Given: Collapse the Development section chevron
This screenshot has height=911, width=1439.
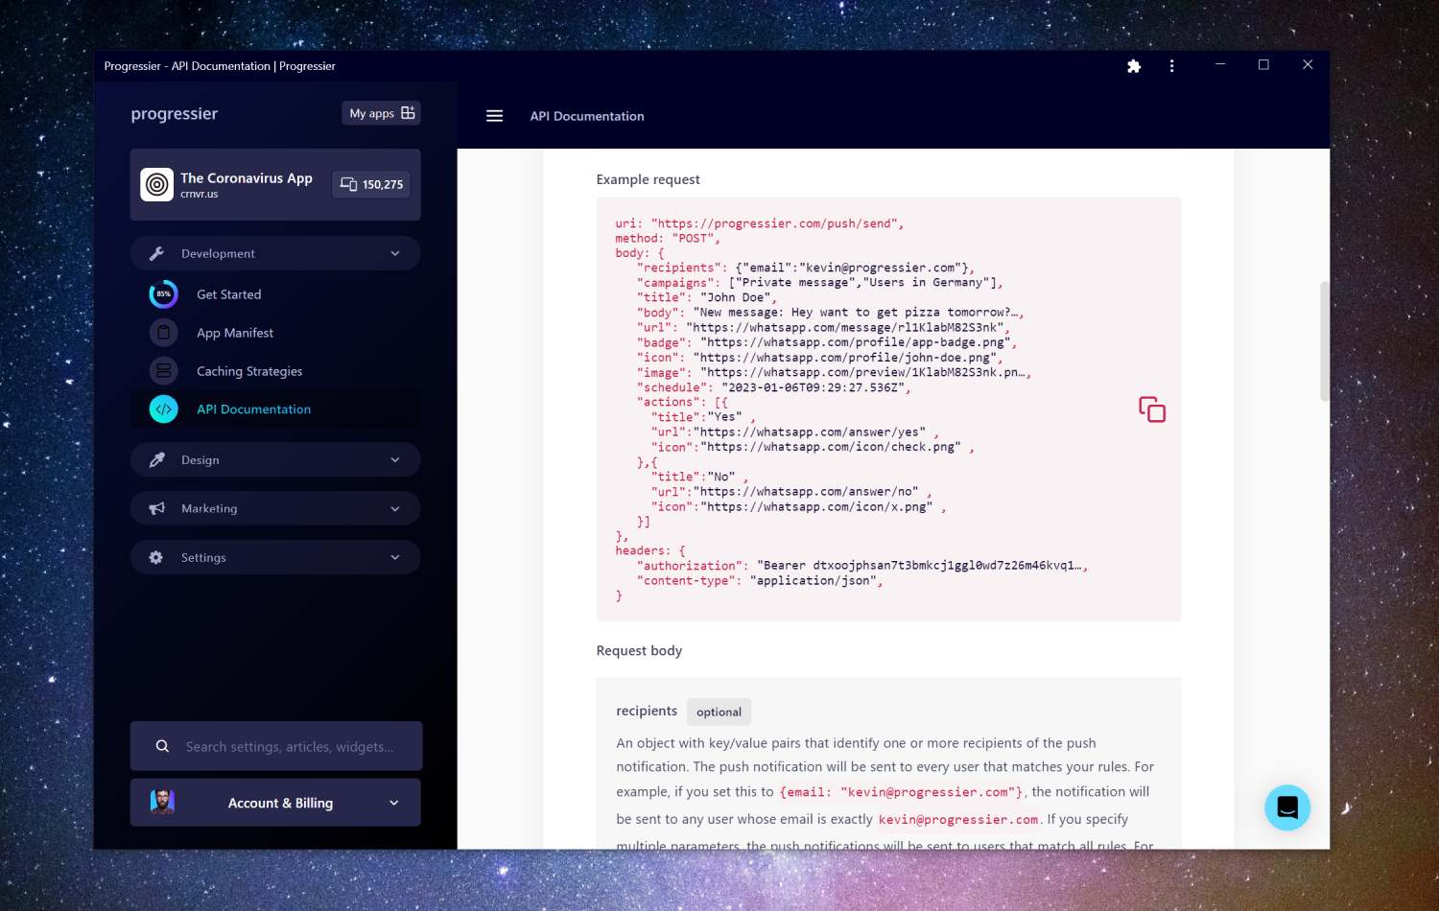Looking at the screenshot, I should coord(395,253).
